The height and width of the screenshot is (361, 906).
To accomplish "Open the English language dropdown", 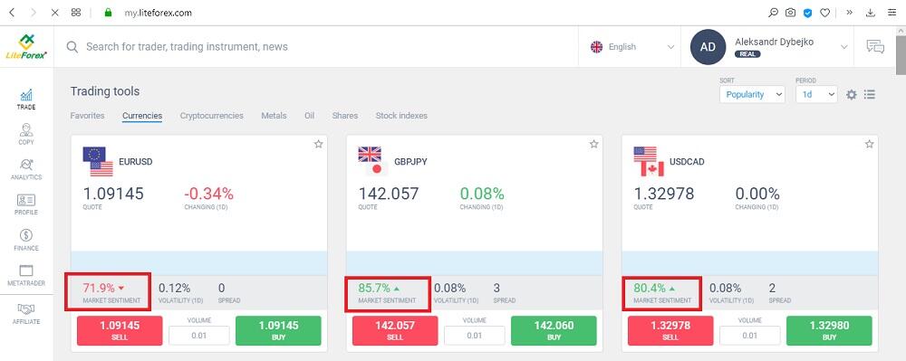I will 632,47.
